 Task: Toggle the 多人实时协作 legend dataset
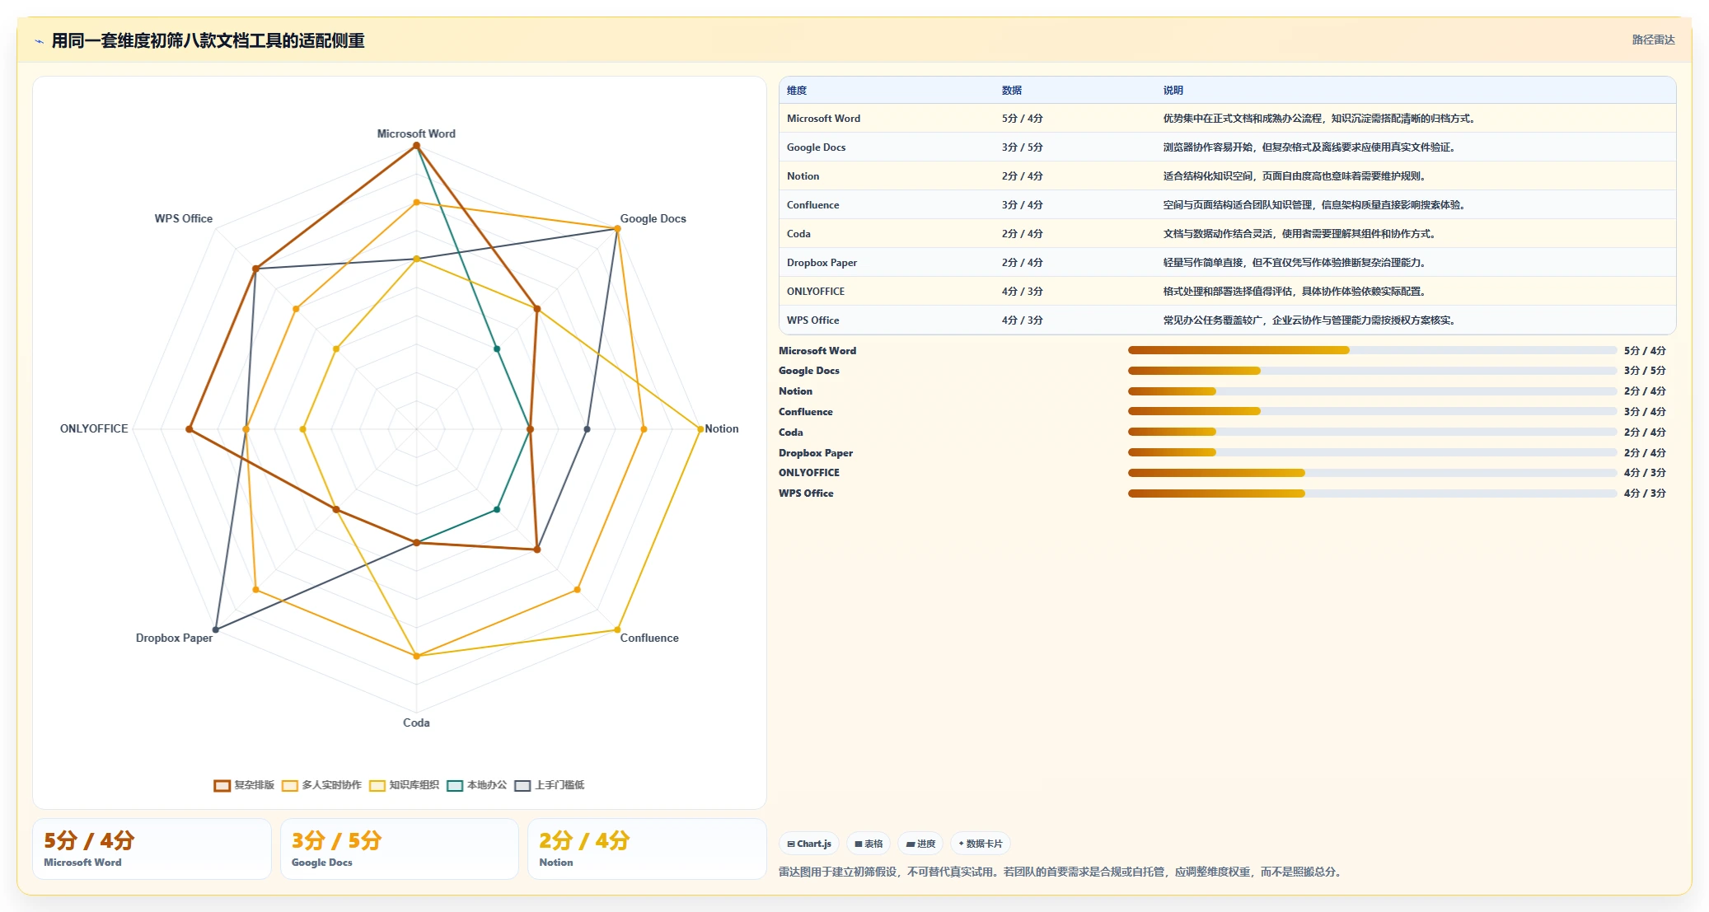point(321,785)
